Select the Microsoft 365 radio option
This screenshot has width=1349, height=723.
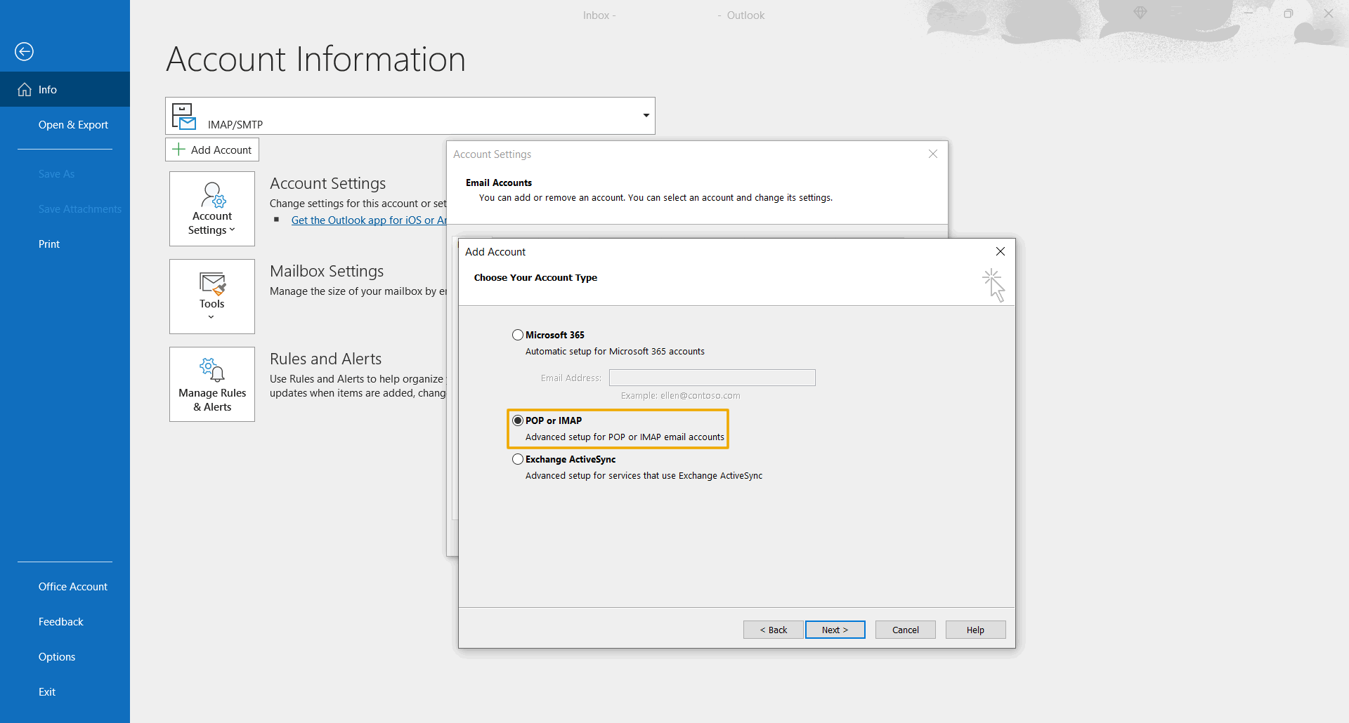[x=518, y=335]
